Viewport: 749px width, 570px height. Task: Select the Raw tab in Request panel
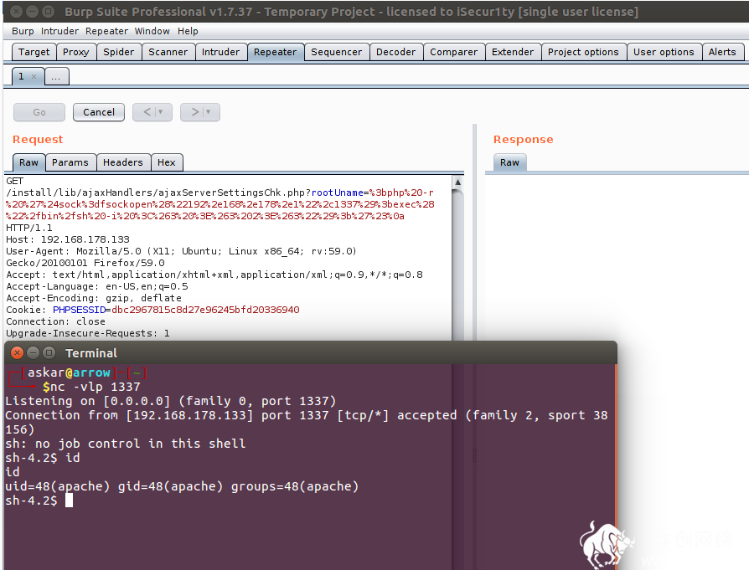pos(28,162)
